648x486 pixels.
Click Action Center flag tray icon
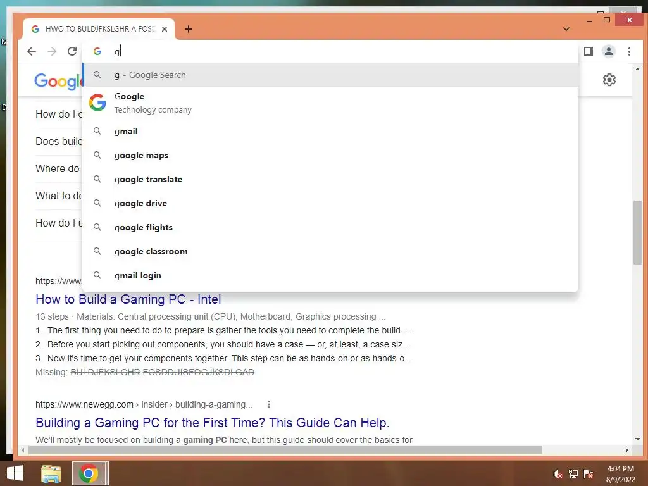(589, 474)
